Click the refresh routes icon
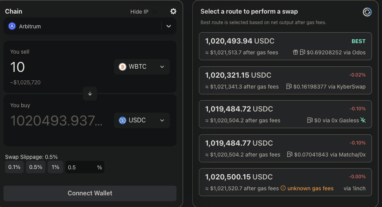The width and height of the screenshot is (382, 207). pyautogui.click(x=367, y=12)
